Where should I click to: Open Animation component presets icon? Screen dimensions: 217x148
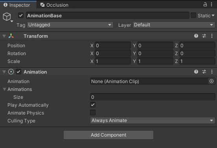tap(204, 72)
